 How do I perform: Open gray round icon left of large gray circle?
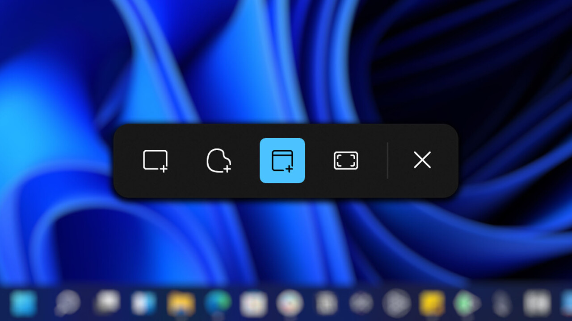pos(361,304)
